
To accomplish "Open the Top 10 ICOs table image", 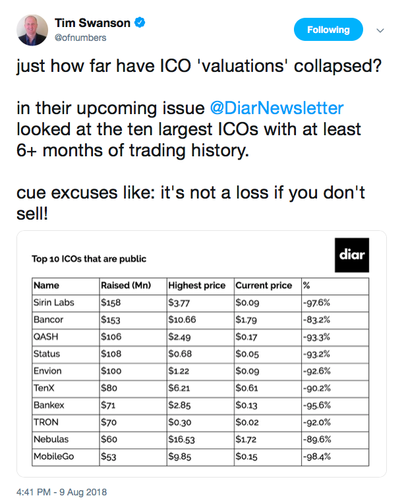I will pos(202,354).
